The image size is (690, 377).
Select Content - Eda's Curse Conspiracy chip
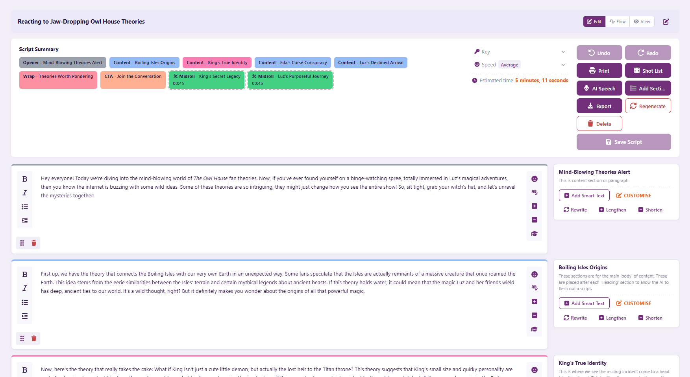293,63
